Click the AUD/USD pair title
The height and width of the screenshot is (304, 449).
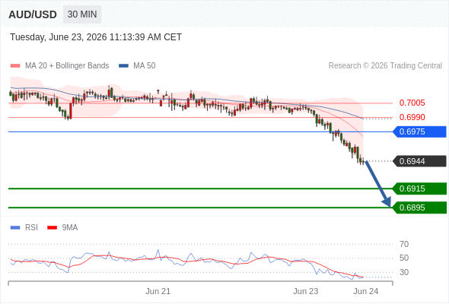click(33, 14)
